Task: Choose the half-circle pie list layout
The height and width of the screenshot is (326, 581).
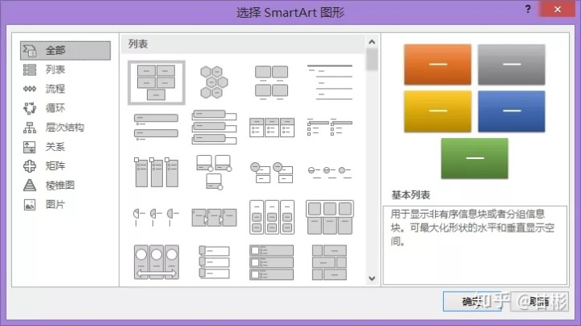Action: pos(156,217)
